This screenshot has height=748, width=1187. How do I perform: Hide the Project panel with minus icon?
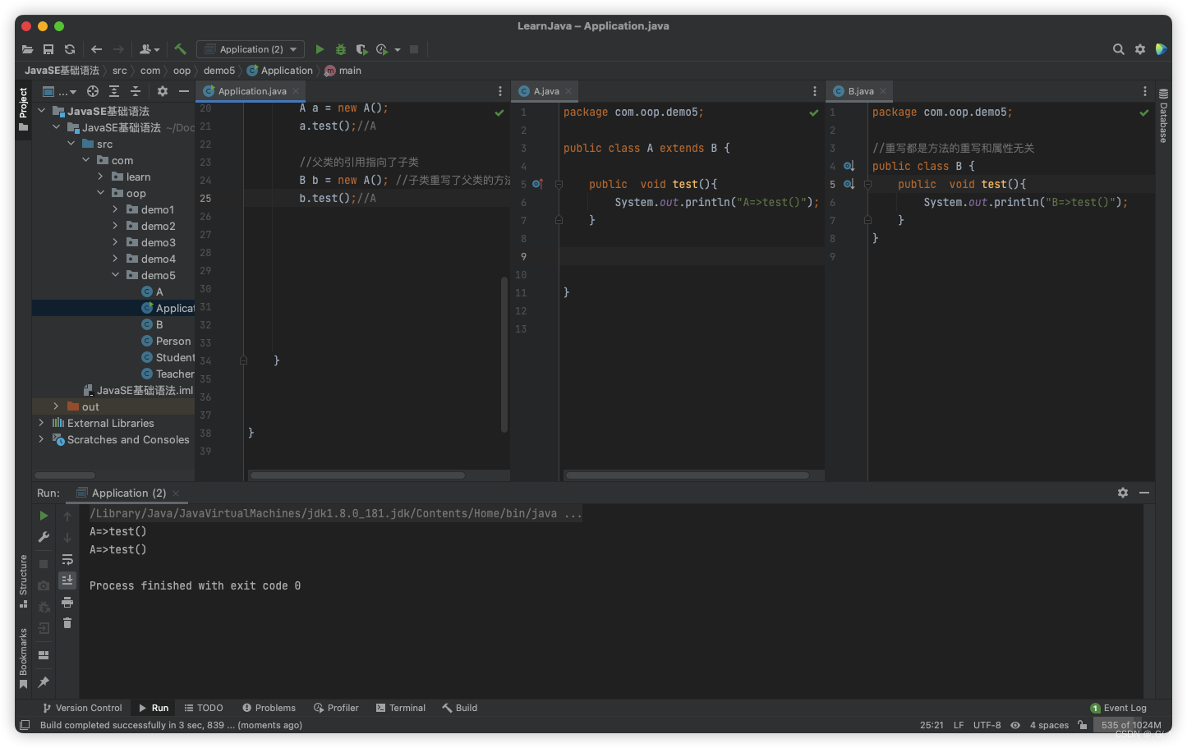[x=184, y=91]
